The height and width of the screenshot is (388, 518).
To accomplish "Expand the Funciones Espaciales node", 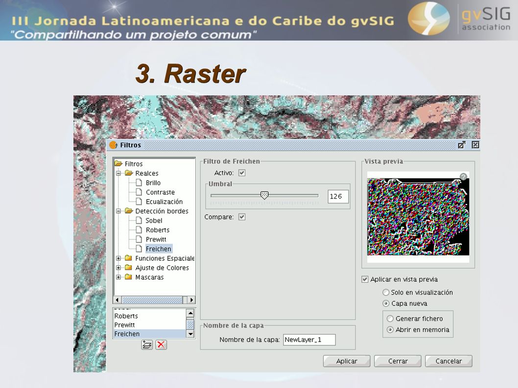I will click(x=118, y=258).
